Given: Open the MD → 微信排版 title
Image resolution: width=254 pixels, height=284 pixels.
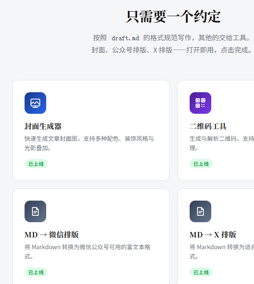Looking at the screenshot, I should 52,234.
